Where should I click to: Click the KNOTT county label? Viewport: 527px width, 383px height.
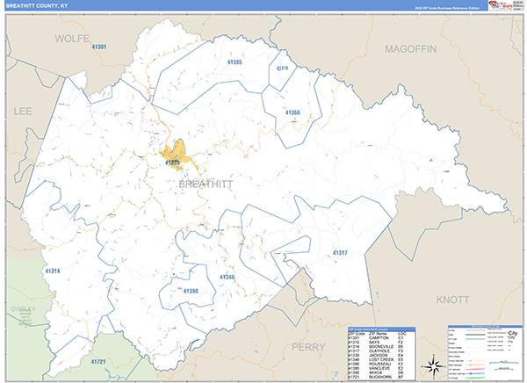[452, 300]
